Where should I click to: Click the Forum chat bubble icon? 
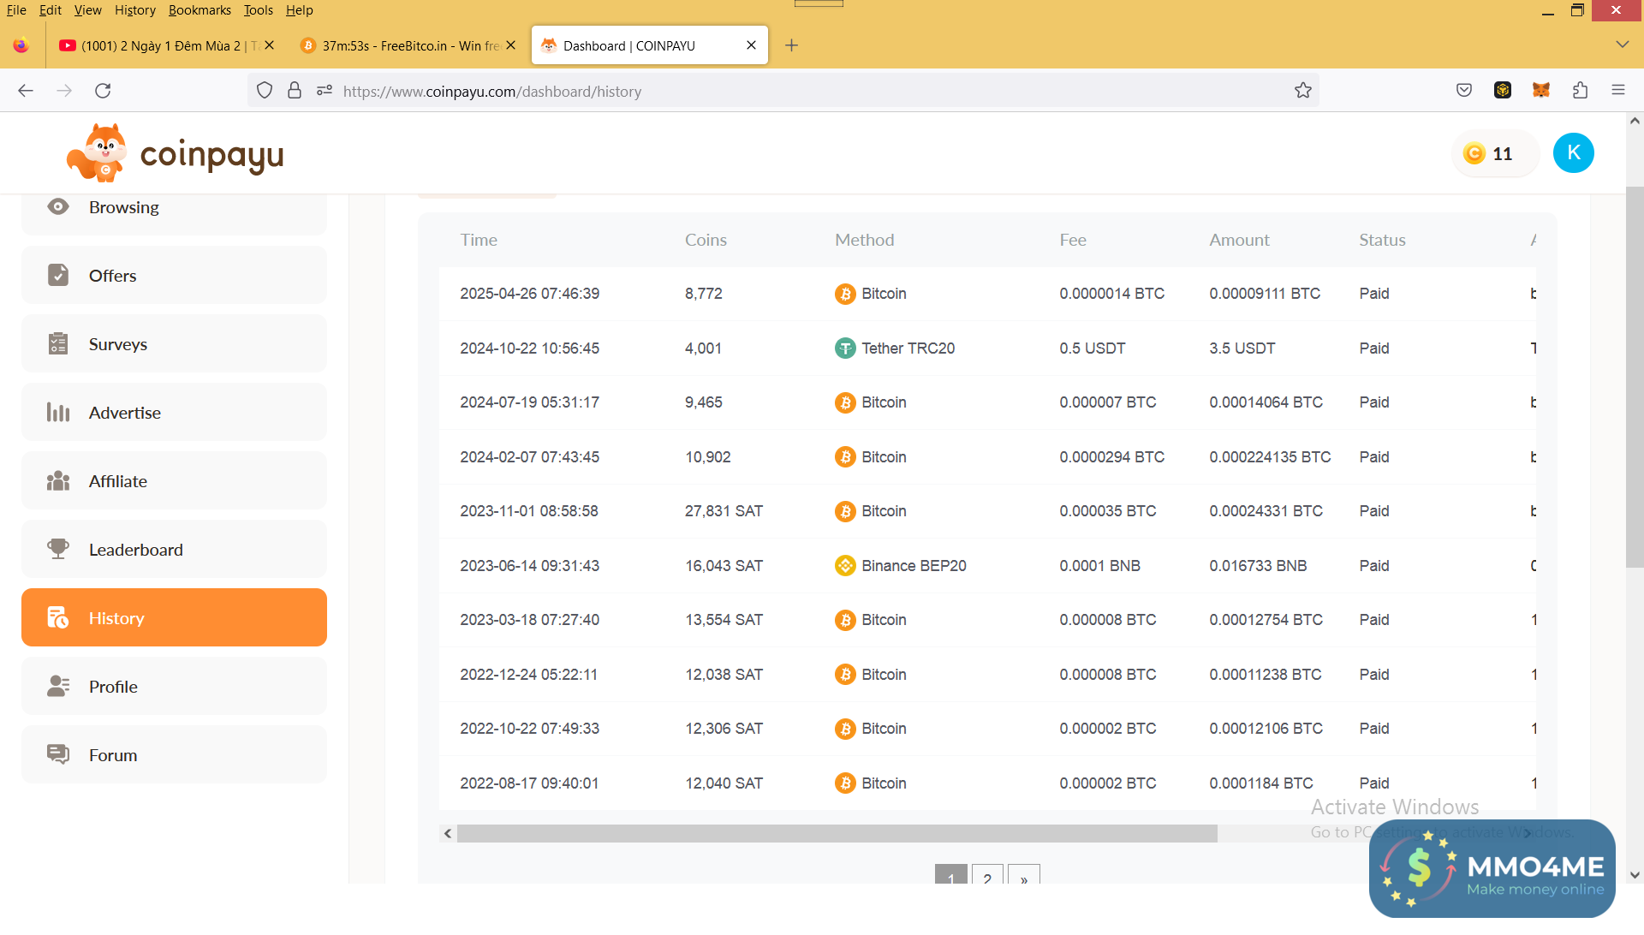(58, 754)
